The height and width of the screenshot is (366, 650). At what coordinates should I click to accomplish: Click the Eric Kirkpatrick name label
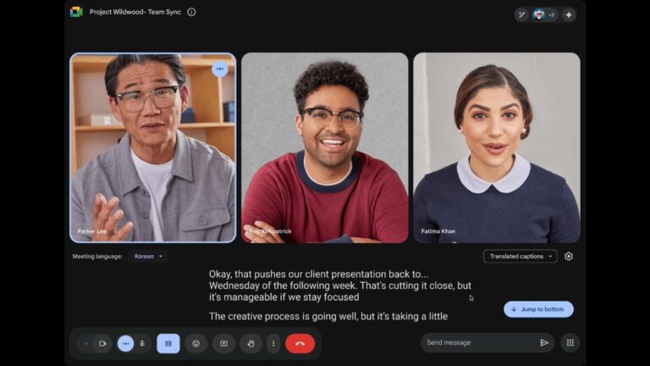click(x=270, y=231)
